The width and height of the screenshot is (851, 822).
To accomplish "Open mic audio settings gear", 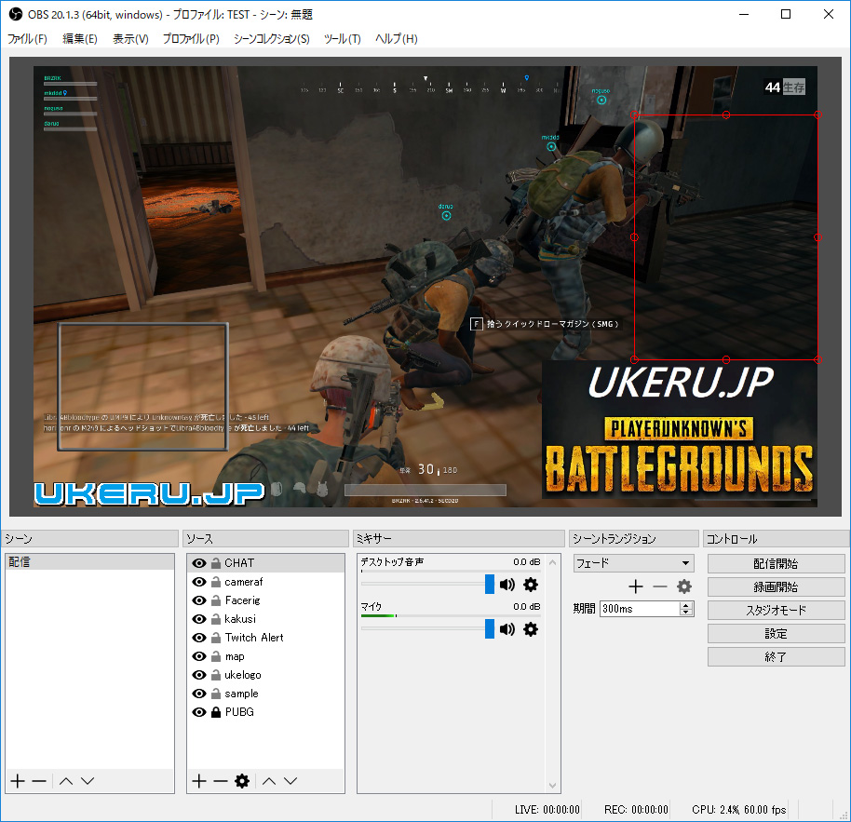I will [531, 629].
